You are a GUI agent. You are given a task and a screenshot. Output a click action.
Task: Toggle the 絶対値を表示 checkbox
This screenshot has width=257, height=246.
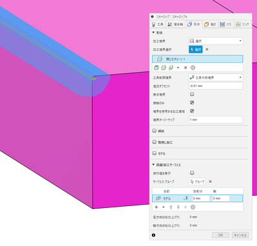point(192,173)
